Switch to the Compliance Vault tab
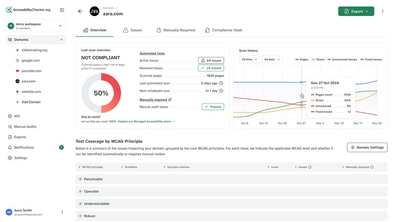This screenshot has height=222, width=397. pos(224,30)
